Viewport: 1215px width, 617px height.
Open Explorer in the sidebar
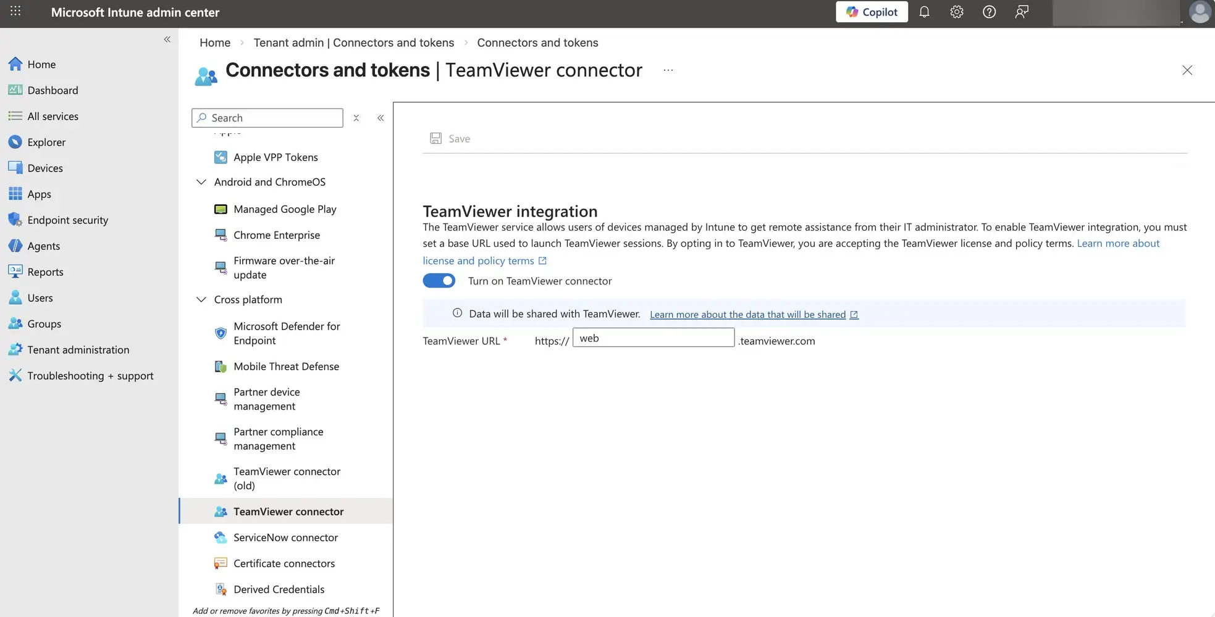[46, 142]
